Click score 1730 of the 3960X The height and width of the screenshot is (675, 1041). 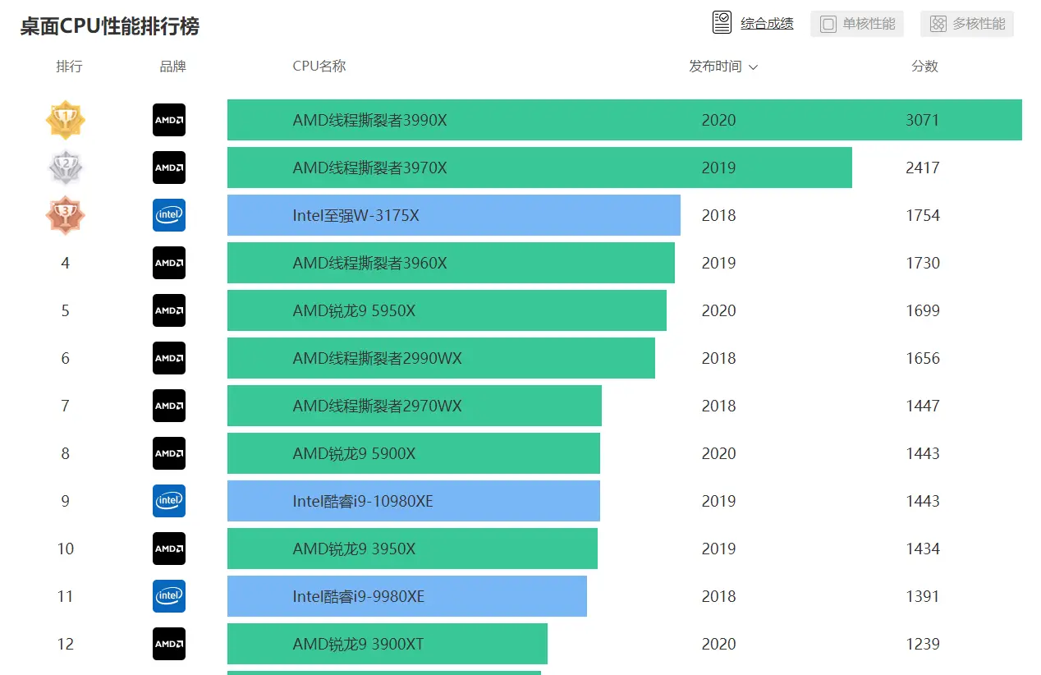(923, 263)
